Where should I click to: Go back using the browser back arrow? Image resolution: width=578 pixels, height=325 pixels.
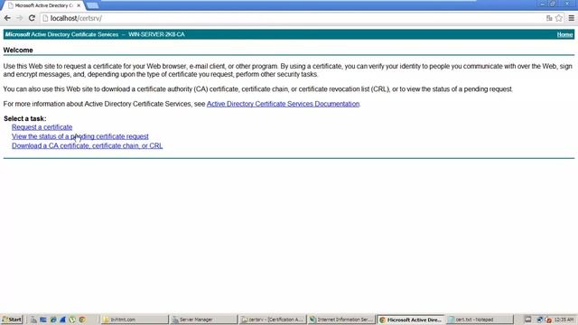coord(7,18)
